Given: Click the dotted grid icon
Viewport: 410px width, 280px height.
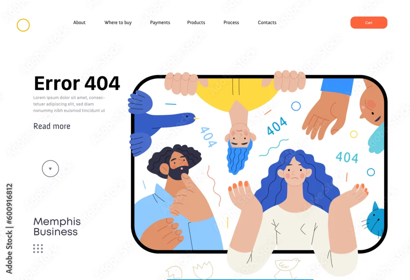Looking at the screenshot, I should [38, 248].
